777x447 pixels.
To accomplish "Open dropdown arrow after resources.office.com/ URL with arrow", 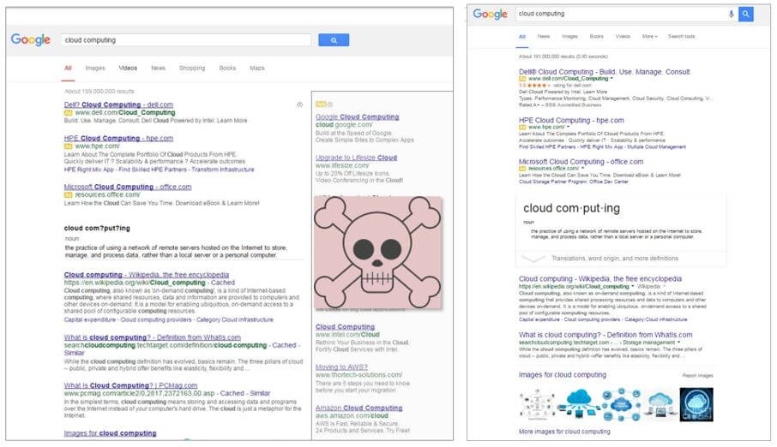I will [583, 169].
